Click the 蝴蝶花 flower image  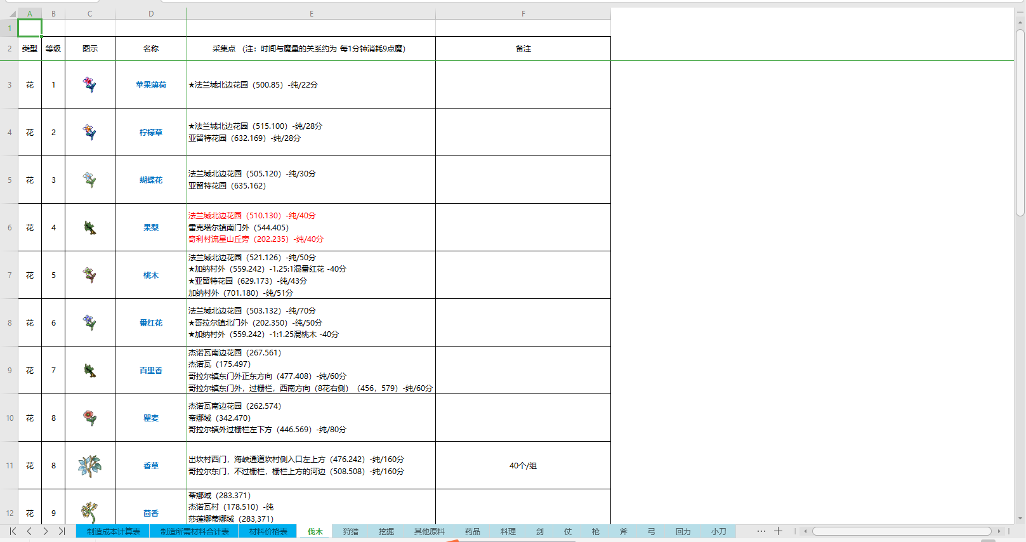point(89,180)
